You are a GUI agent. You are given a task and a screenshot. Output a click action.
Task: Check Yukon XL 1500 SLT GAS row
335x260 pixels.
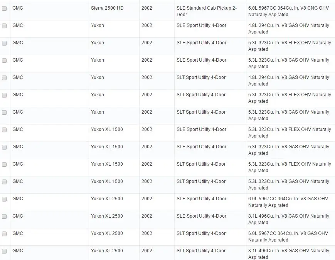(x=4, y=182)
